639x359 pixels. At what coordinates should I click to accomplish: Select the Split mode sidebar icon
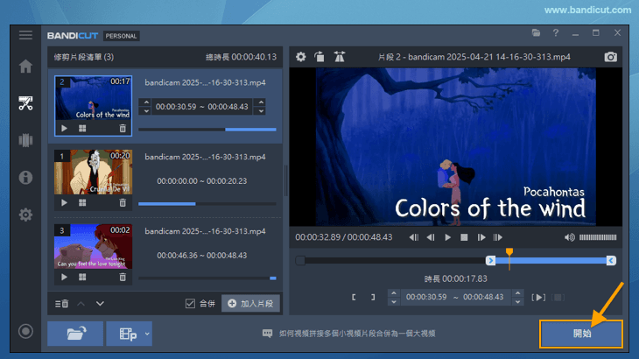tap(25, 140)
